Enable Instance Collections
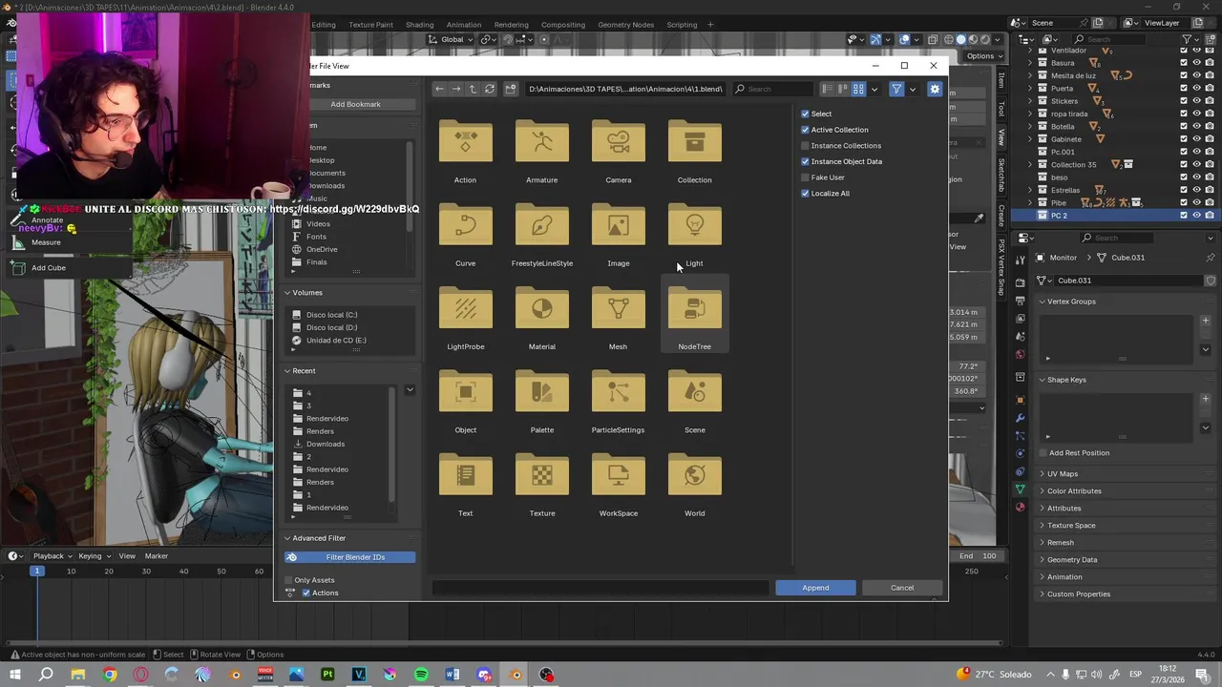 (x=805, y=146)
